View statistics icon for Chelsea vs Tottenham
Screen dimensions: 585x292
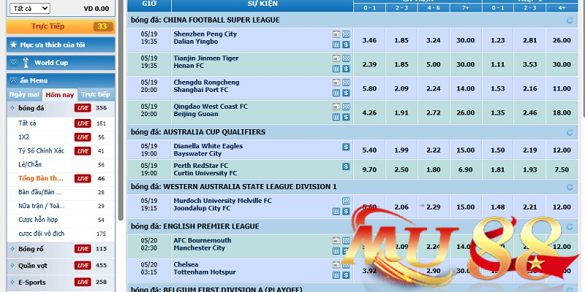pos(336,275)
